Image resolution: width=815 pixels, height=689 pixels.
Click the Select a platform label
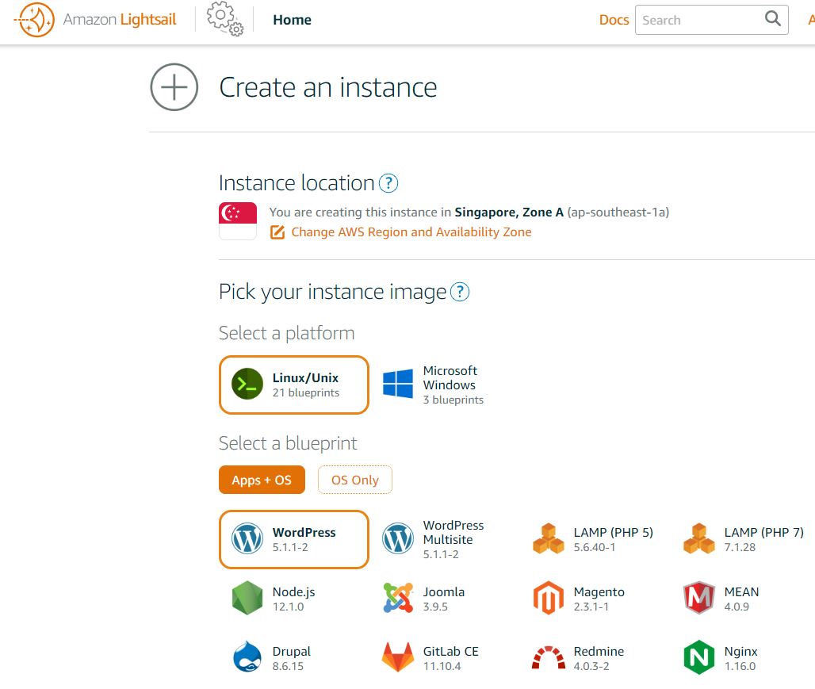point(286,333)
